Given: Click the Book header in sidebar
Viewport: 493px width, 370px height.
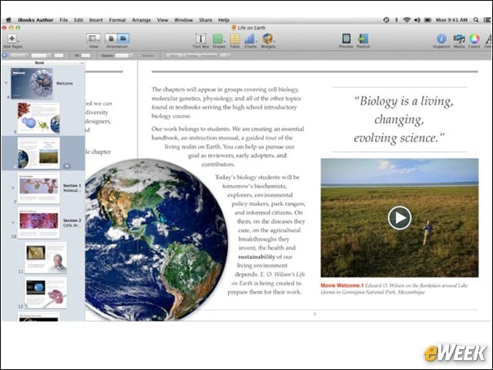Looking at the screenshot, I should 39,62.
